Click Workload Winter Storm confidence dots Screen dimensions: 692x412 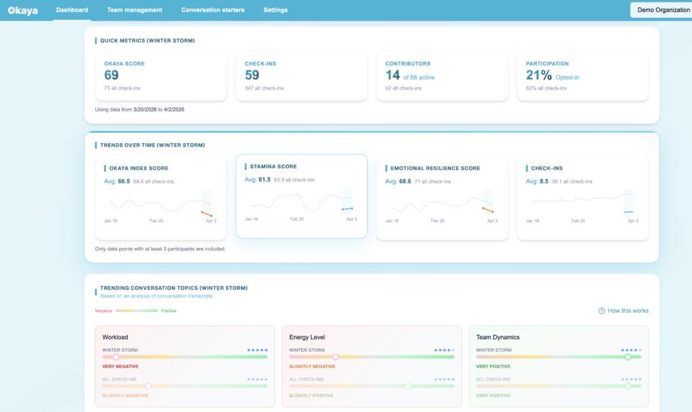point(257,351)
